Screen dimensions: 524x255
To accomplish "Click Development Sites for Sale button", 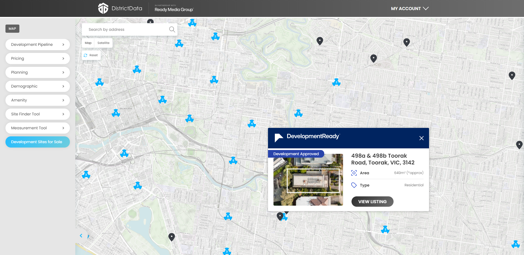I will 38,142.
